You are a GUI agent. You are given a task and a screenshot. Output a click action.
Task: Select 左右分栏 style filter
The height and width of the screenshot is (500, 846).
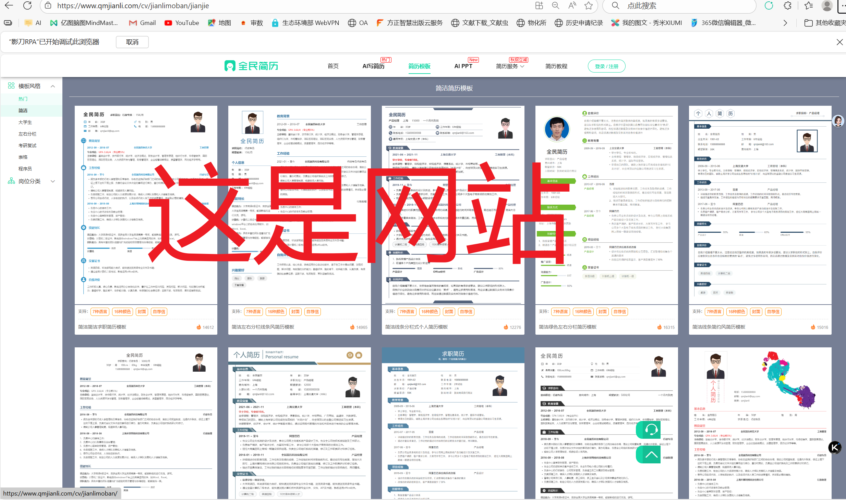[x=27, y=134]
